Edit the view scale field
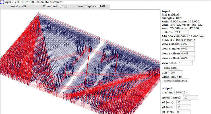The width and height of the screenshot is (211, 114). tap(185, 63)
